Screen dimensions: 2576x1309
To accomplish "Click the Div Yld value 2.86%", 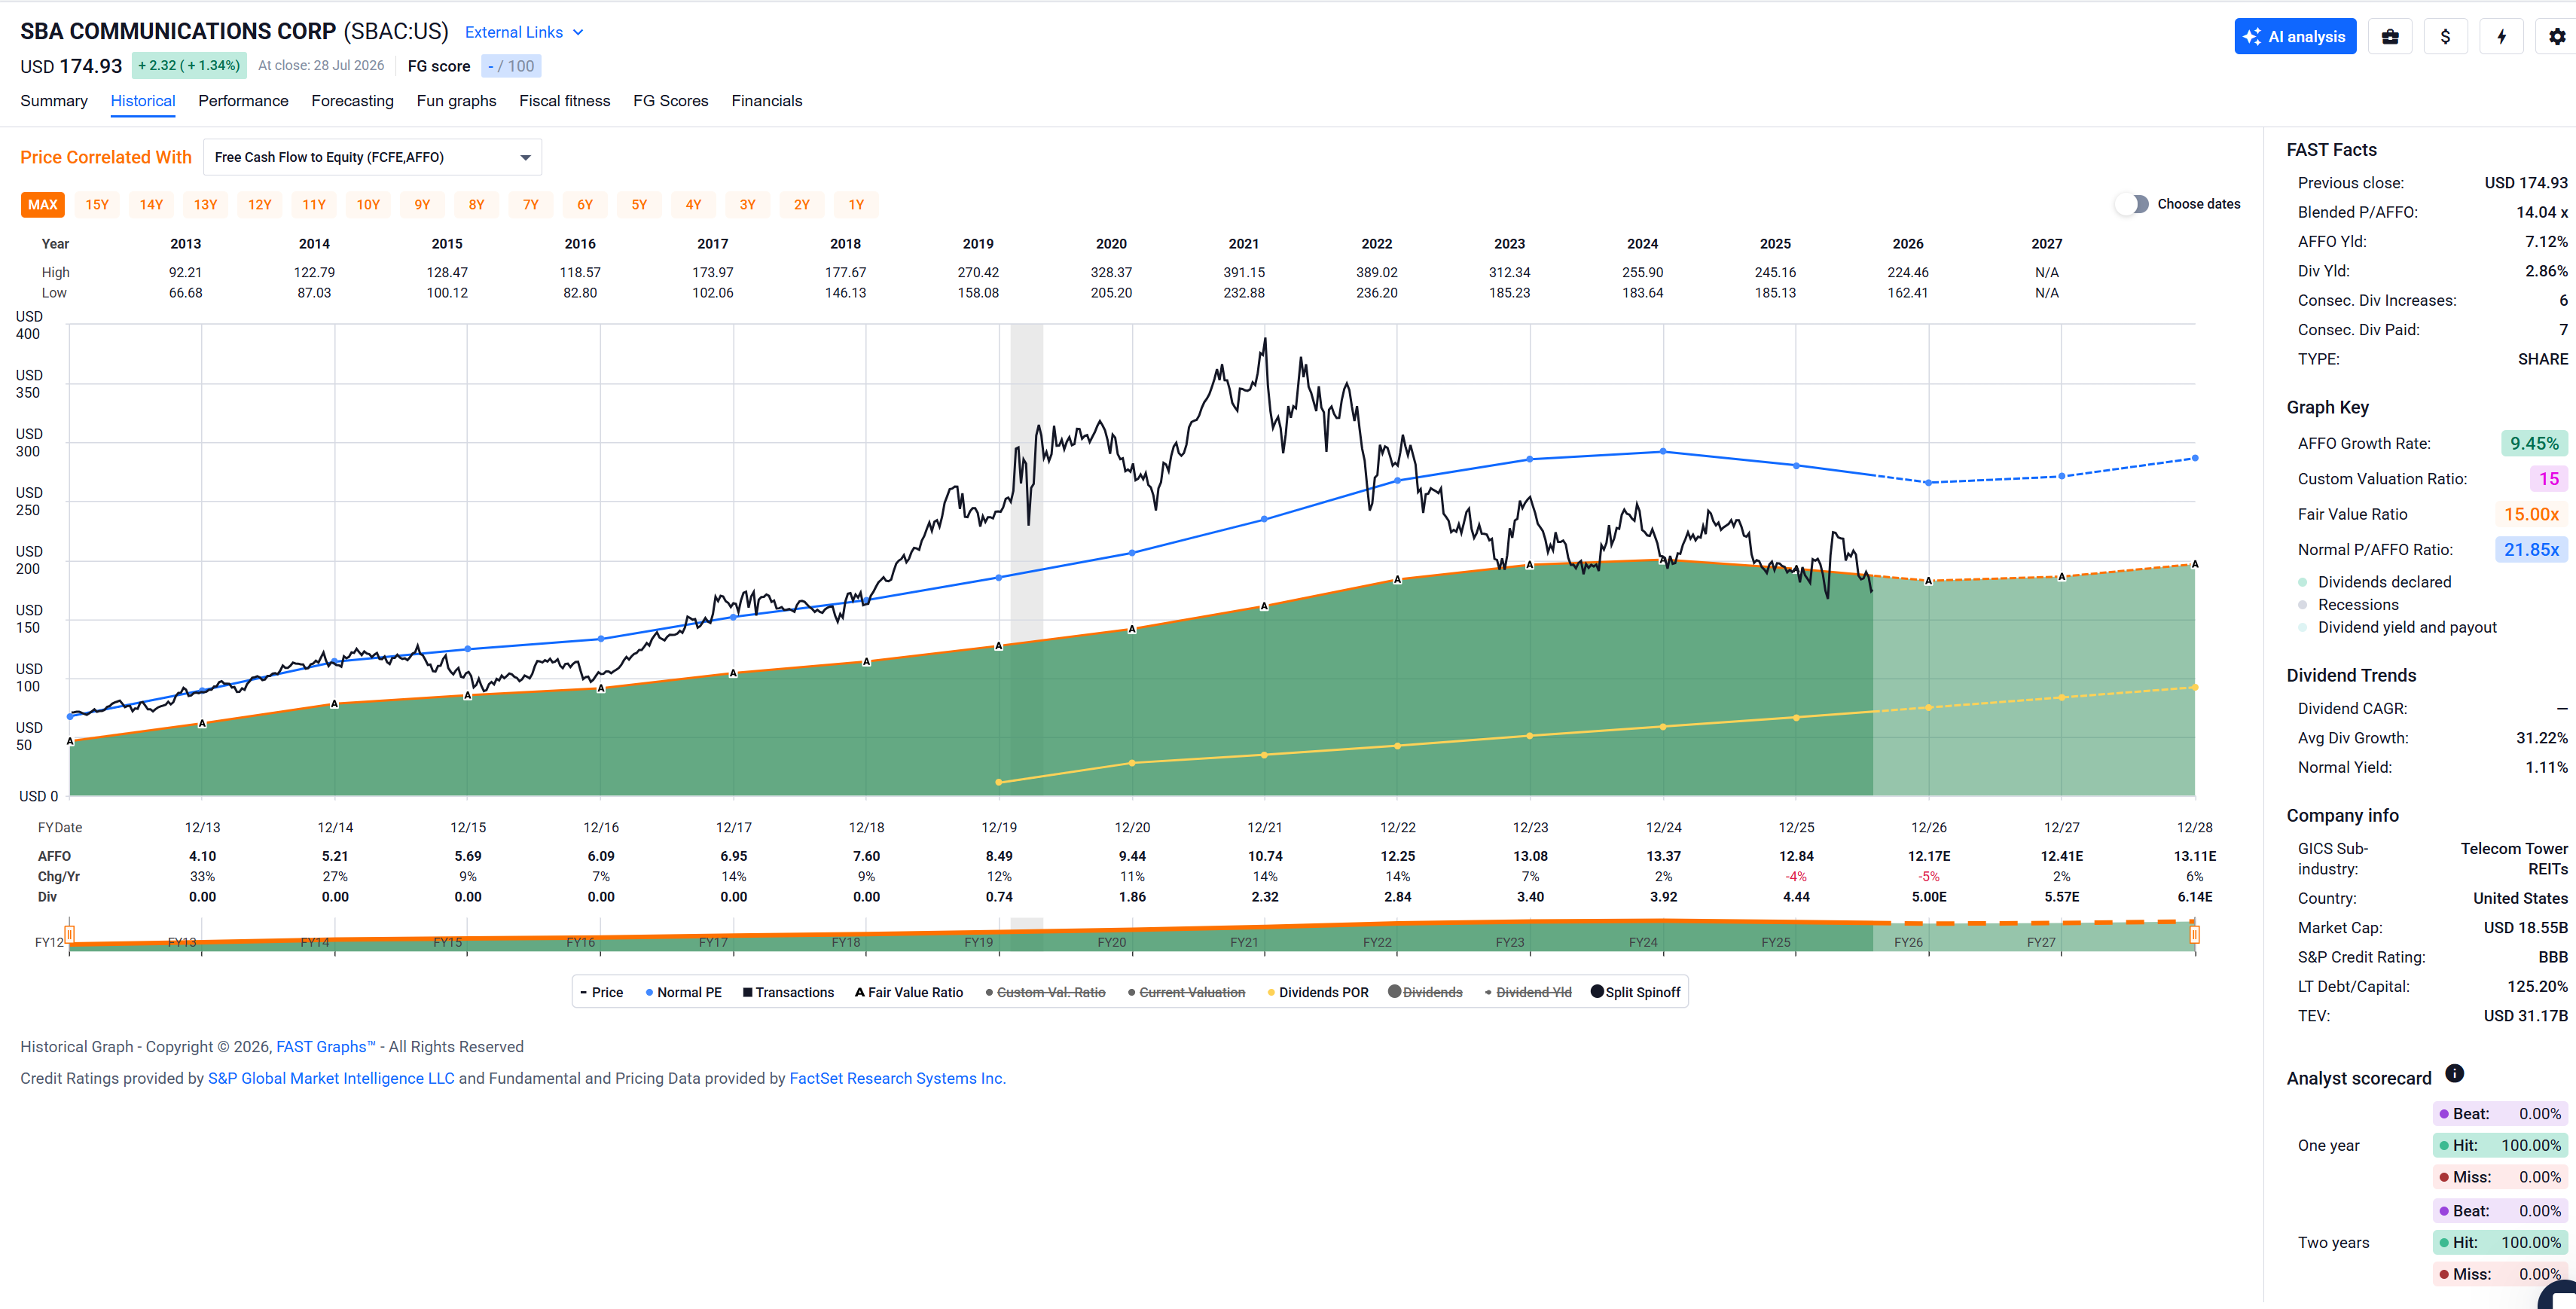I will tap(2546, 271).
